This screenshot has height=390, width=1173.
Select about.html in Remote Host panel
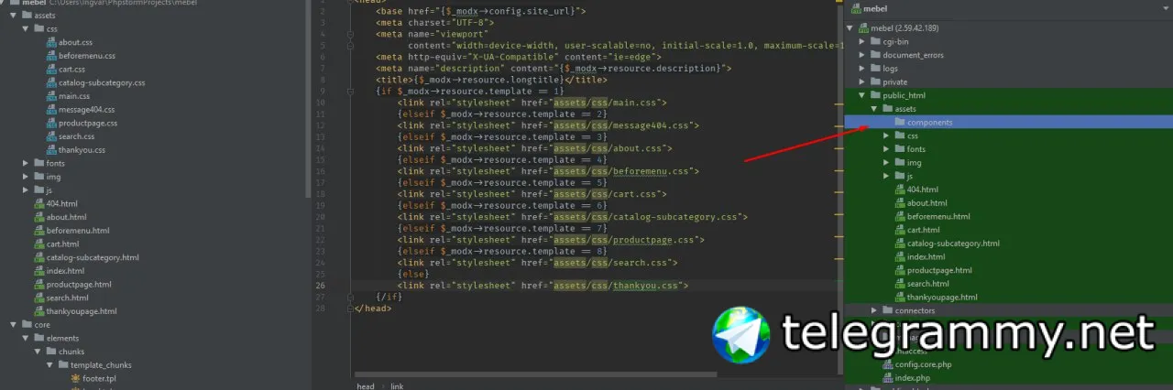[x=926, y=203]
